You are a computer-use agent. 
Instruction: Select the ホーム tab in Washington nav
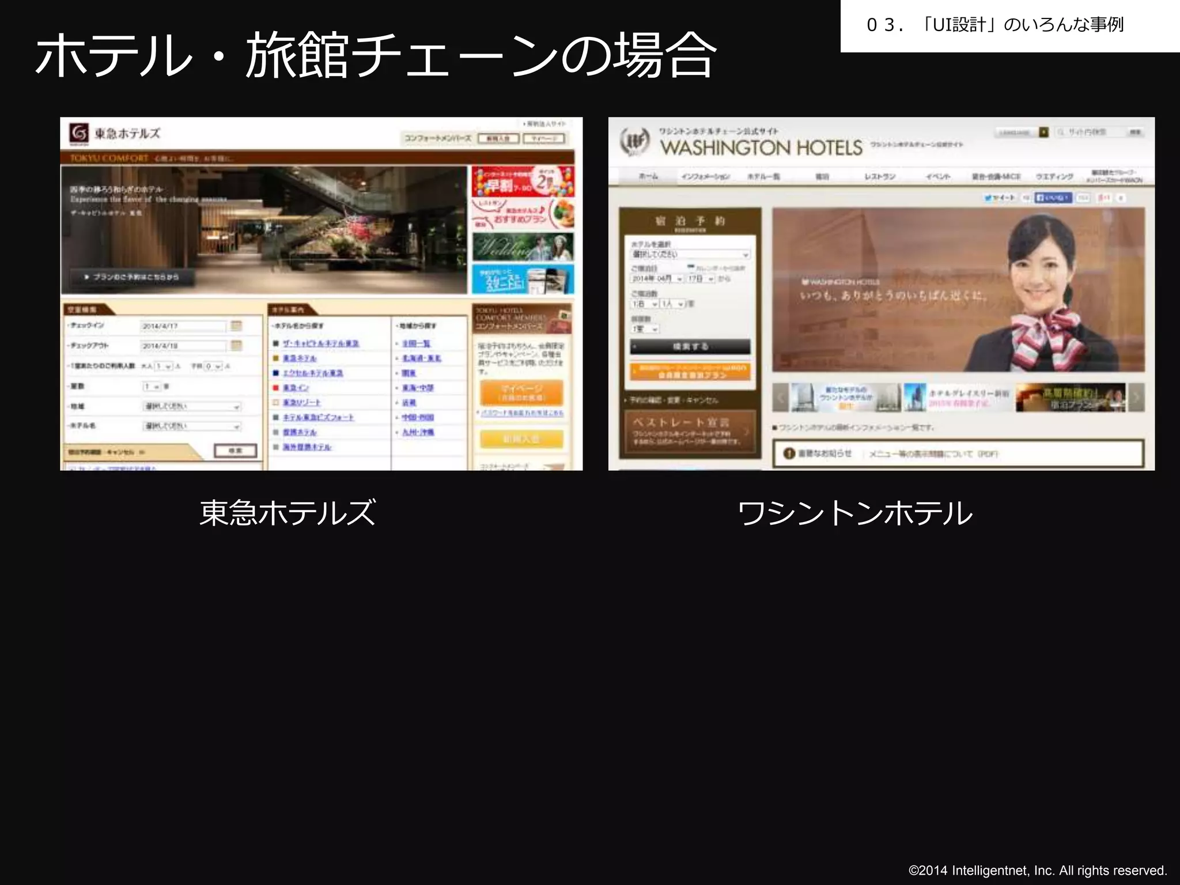pyautogui.click(x=648, y=176)
